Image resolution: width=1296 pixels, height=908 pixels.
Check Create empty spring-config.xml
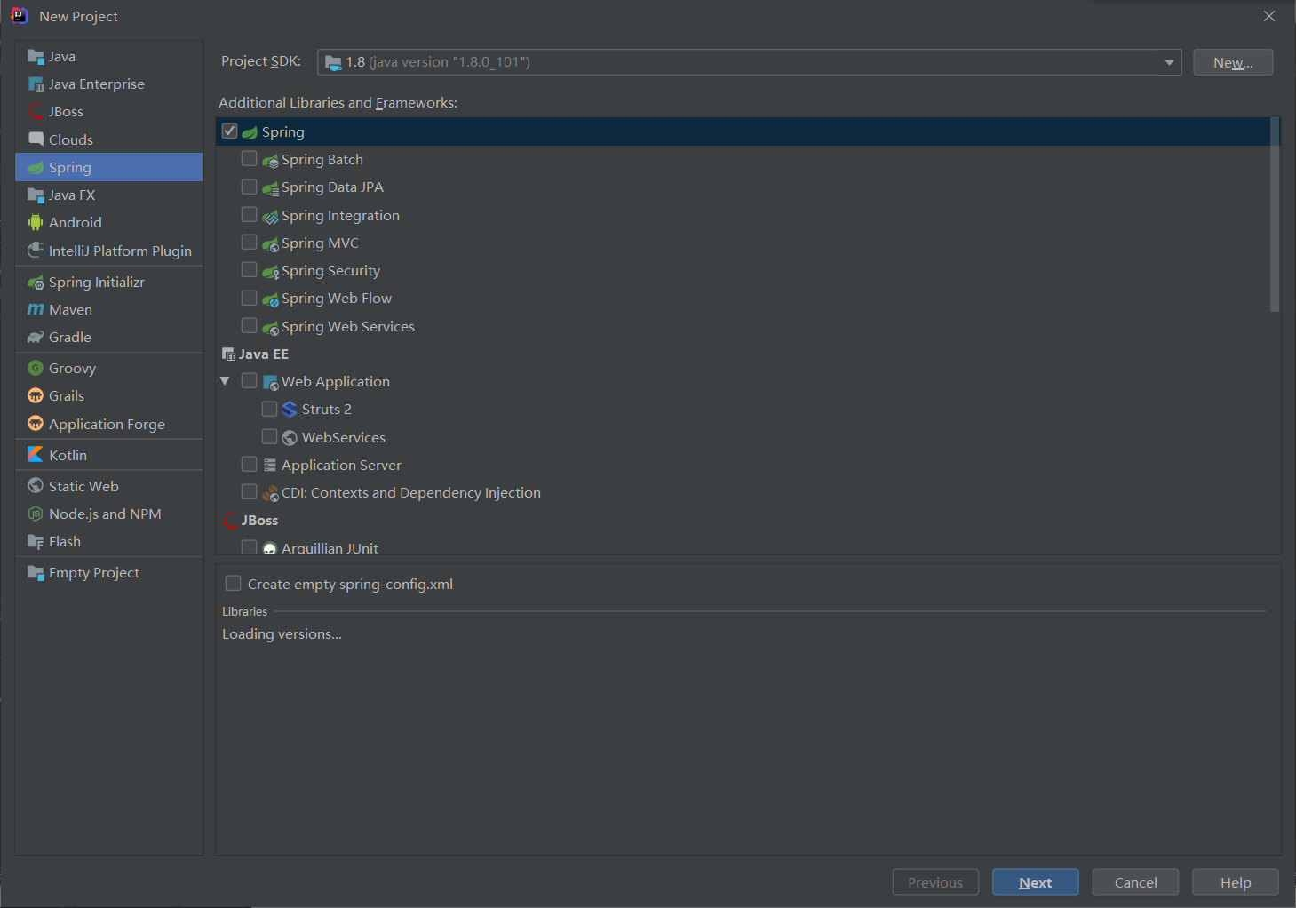pos(234,584)
